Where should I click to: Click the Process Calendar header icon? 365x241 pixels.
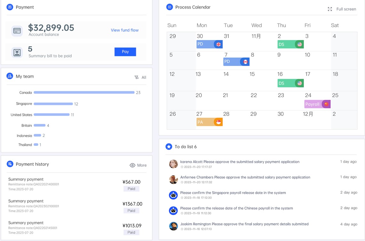(x=170, y=7)
